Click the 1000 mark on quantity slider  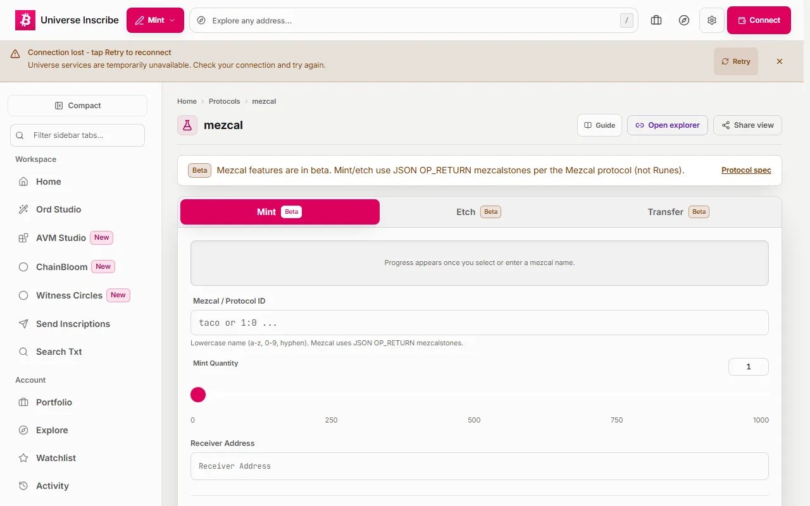(x=761, y=420)
